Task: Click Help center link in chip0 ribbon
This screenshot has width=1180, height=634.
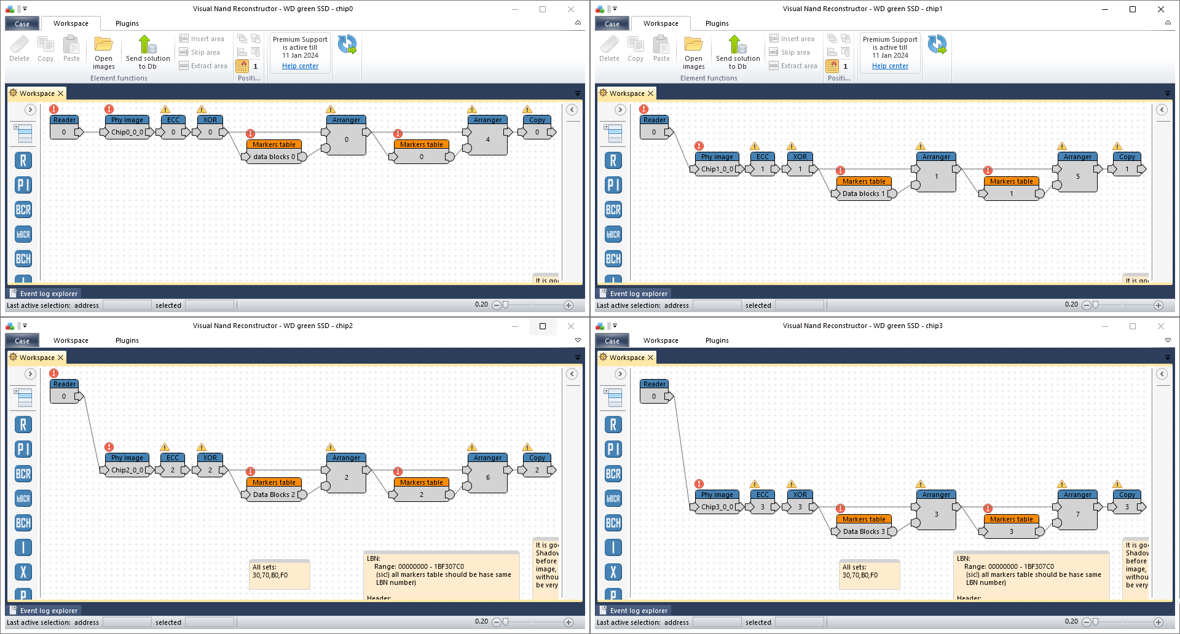Action: click(x=300, y=66)
